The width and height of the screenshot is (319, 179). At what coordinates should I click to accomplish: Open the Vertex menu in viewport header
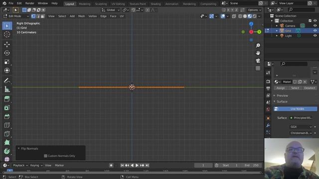92,16
